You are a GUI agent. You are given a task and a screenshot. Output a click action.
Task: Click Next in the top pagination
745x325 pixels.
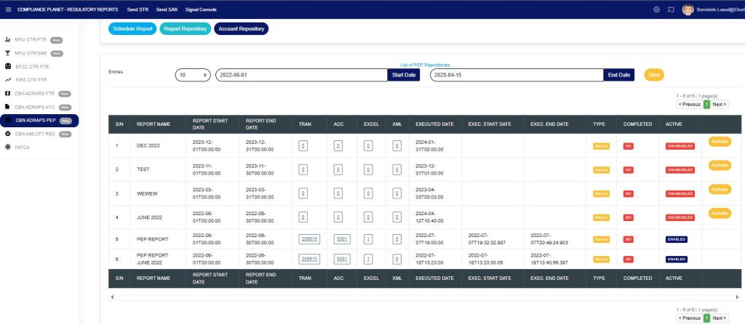719,104
